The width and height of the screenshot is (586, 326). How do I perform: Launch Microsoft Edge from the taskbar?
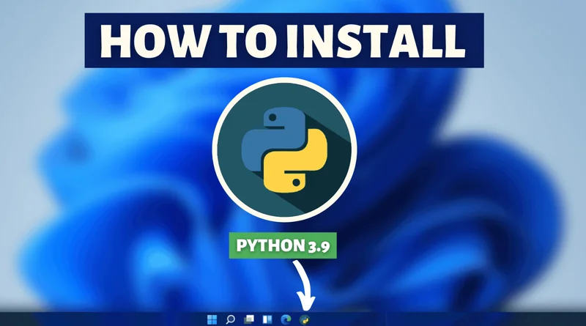coord(286,319)
